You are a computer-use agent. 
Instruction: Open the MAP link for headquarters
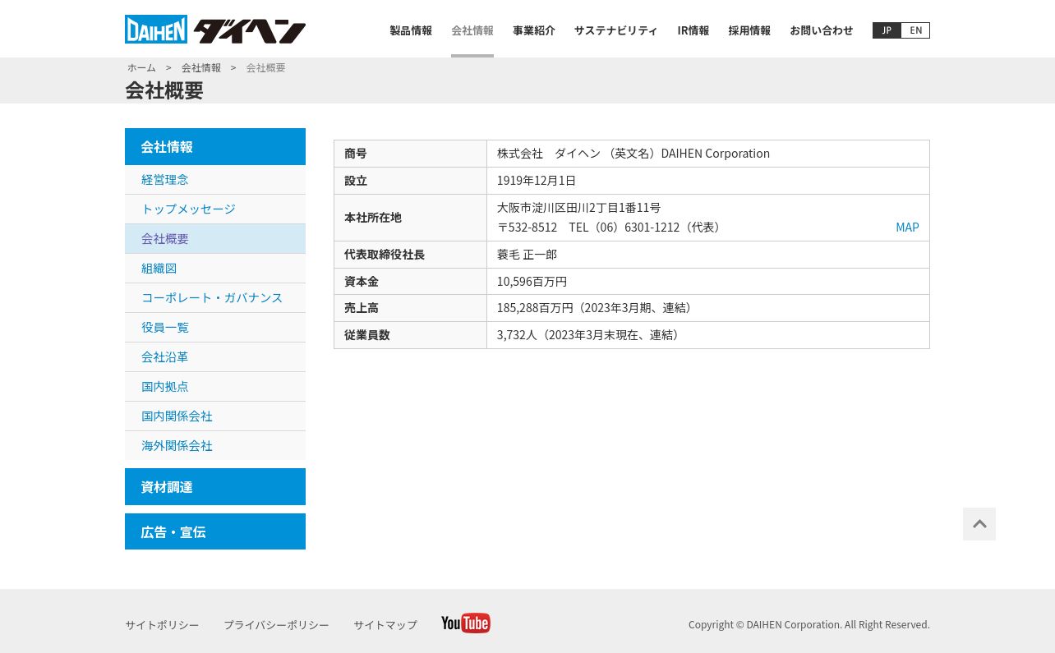pyautogui.click(x=907, y=228)
